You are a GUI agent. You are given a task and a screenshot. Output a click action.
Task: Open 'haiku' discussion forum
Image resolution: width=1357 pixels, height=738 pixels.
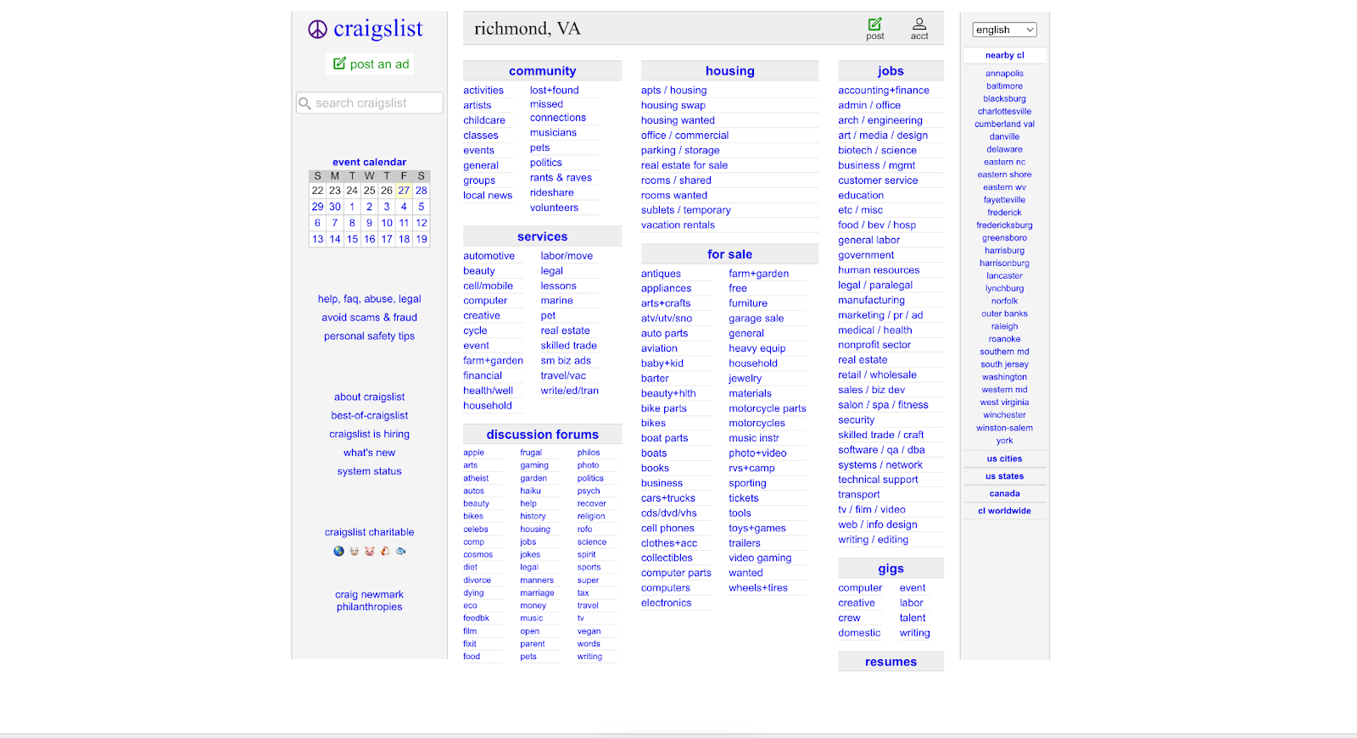[530, 491]
